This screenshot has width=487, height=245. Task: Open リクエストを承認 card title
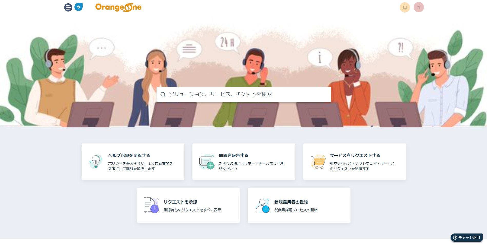tap(180, 202)
